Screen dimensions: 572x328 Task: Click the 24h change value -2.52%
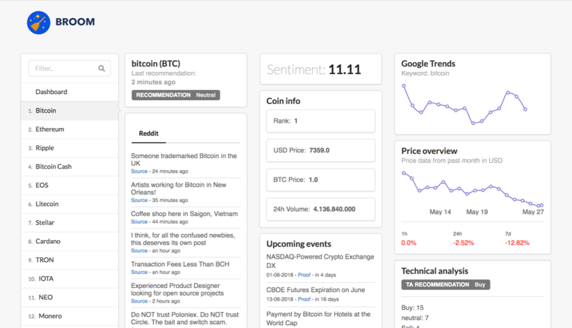click(x=463, y=243)
